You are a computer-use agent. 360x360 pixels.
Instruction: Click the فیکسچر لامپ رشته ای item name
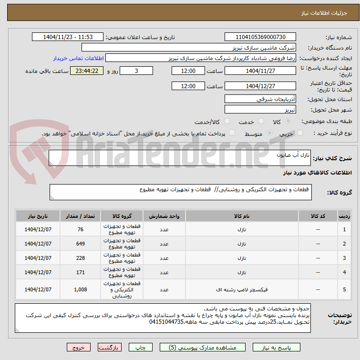pyautogui.click(x=242, y=289)
